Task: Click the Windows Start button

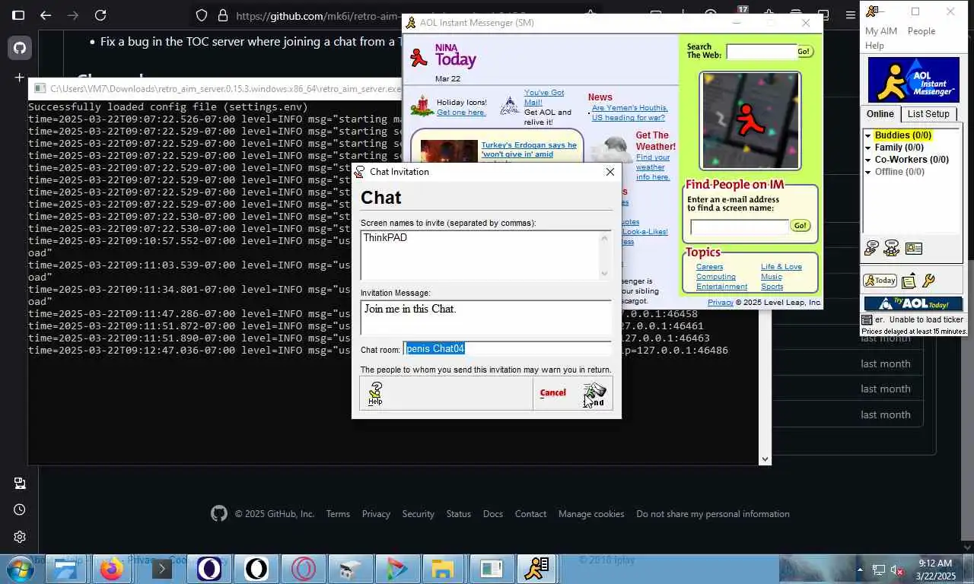Action: tap(18, 569)
